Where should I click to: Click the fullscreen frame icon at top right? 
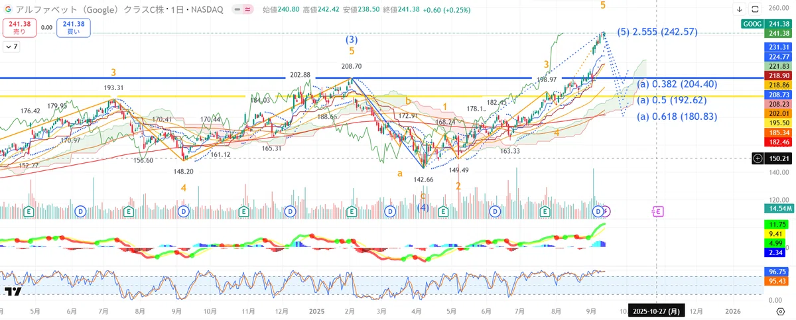[x=756, y=10]
